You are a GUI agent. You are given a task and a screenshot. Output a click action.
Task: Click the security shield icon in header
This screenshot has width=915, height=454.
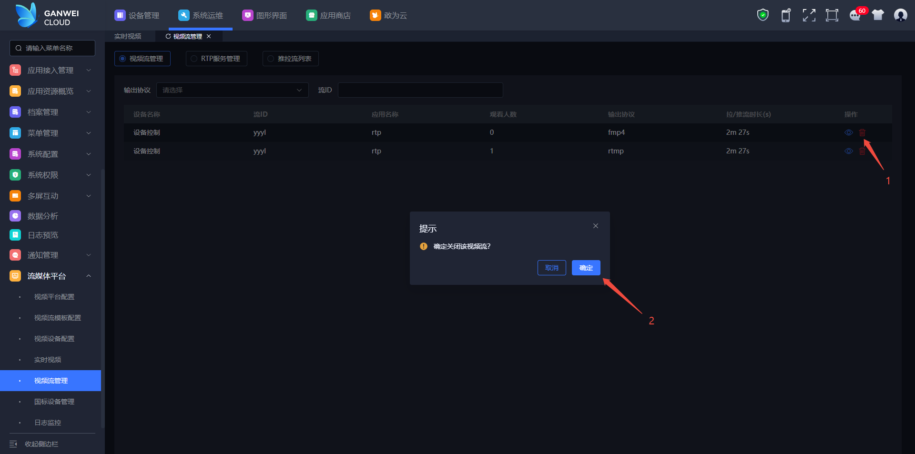coord(762,15)
